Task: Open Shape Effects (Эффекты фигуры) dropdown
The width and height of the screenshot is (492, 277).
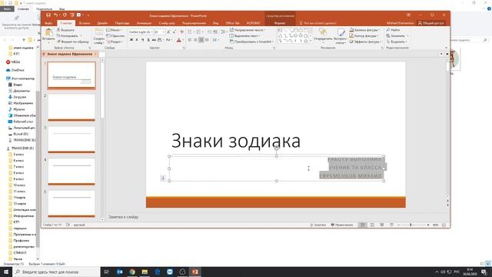Action: click(x=366, y=42)
